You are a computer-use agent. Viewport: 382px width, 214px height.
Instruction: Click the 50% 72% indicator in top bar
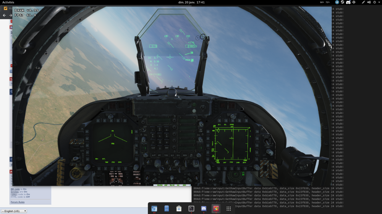tap(325, 2)
